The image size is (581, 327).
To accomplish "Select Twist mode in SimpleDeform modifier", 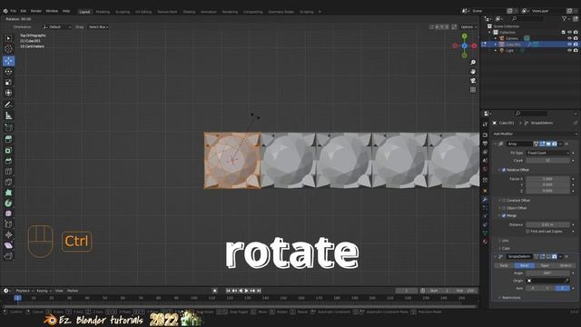I will (x=504, y=265).
